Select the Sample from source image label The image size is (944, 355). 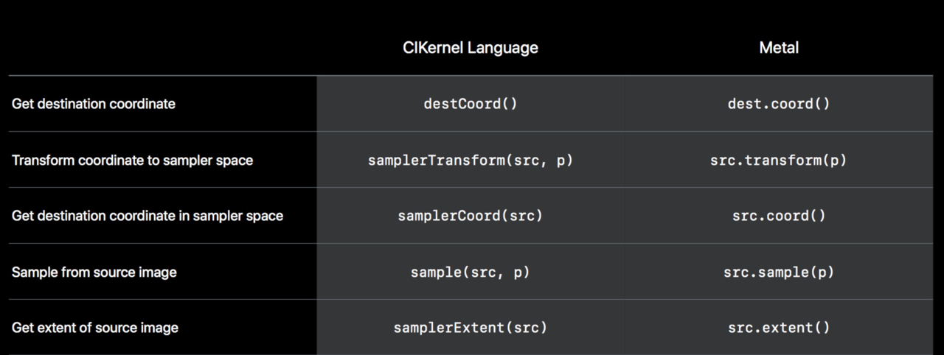94,272
